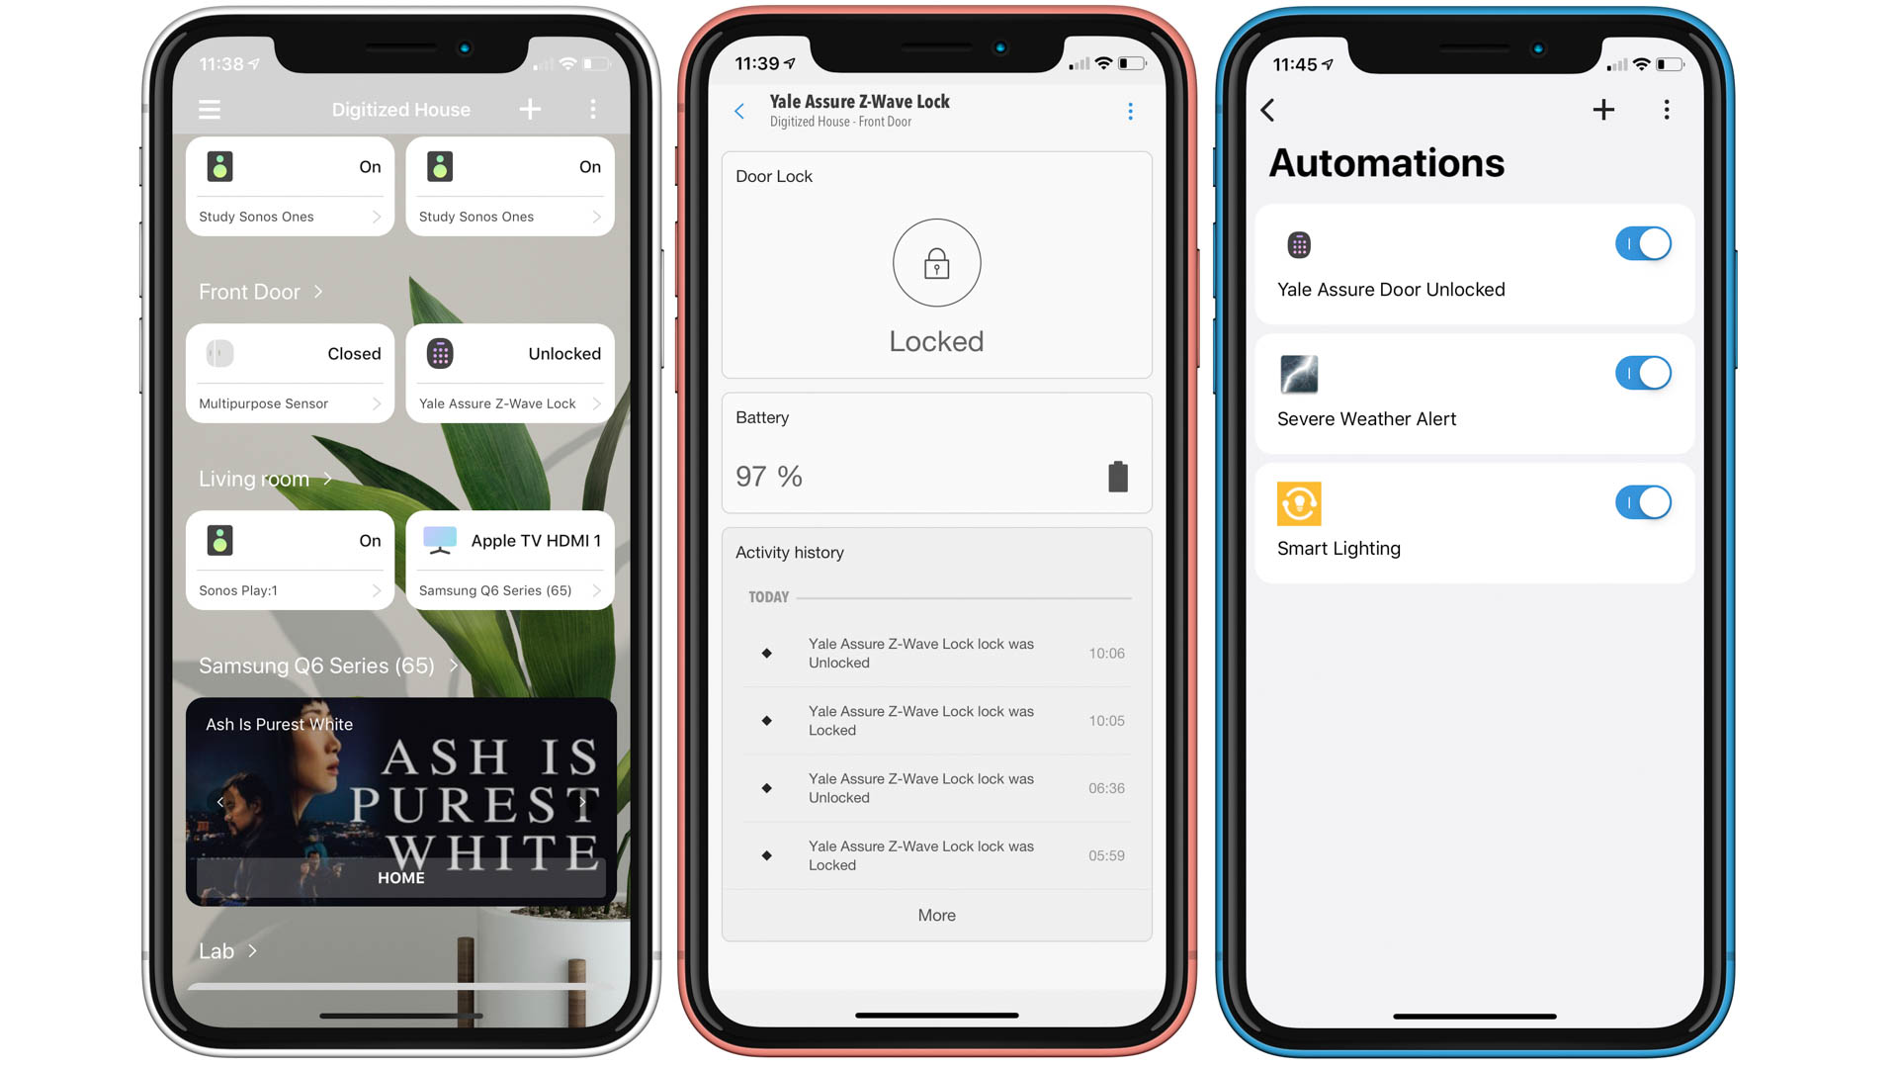Tap the hamburger menu icon on Digitized House

coord(209,108)
